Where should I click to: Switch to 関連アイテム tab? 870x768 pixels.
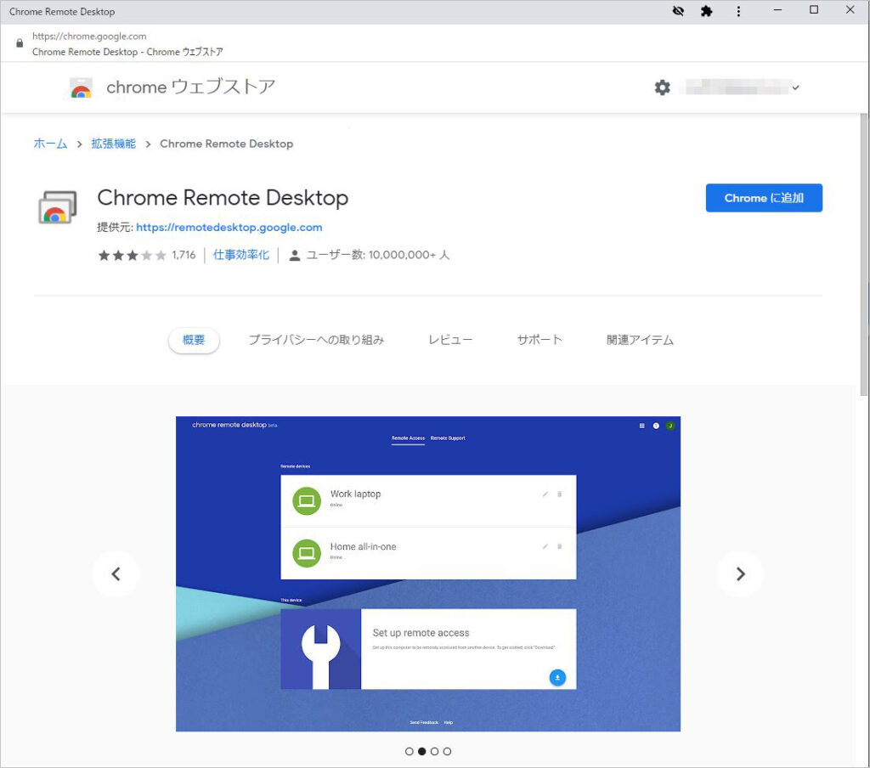coord(641,340)
